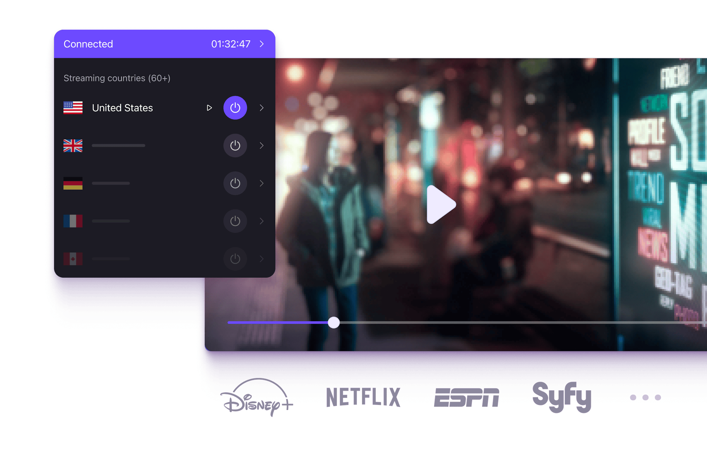Click the small play icon beside United States
The height and width of the screenshot is (464, 707).
209,108
